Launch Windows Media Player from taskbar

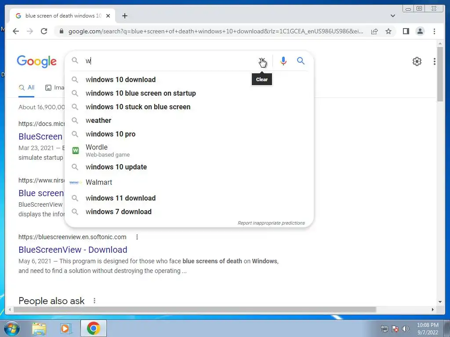pyautogui.click(x=66, y=329)
